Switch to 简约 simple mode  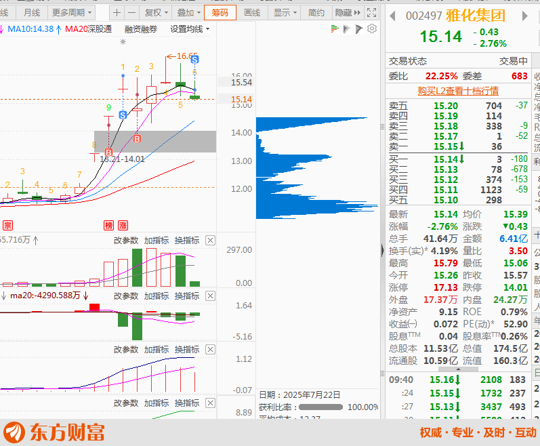pyautogui.click(x=316, y=13)
